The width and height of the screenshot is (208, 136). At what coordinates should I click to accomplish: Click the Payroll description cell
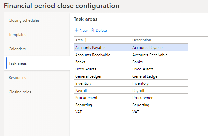[x=138, y=91]
